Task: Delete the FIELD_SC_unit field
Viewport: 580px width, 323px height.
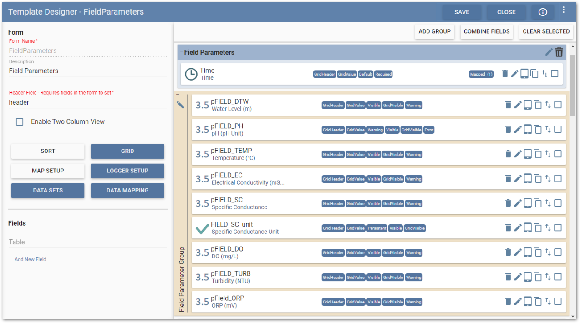Action: tap(508, 227)
